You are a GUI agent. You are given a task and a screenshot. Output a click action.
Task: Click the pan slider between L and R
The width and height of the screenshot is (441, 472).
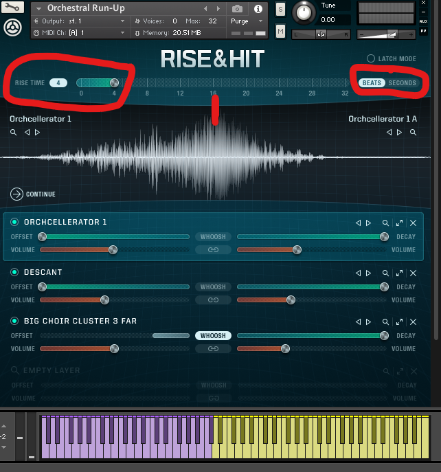tap(321, 34)
